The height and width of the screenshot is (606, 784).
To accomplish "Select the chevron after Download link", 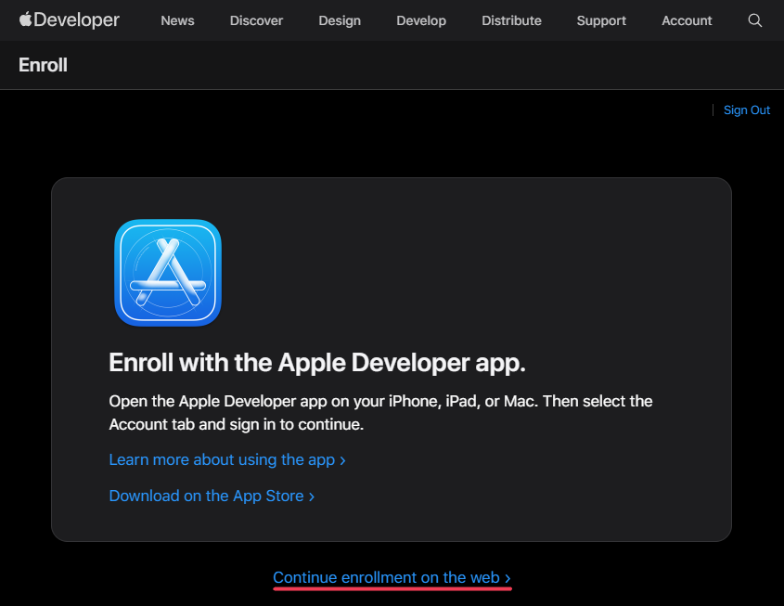I will pyautogui.click(x=310, y=496).
